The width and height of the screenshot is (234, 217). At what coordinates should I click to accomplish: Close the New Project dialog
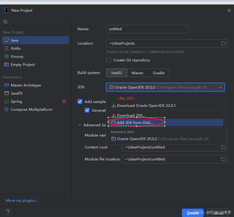229,10
